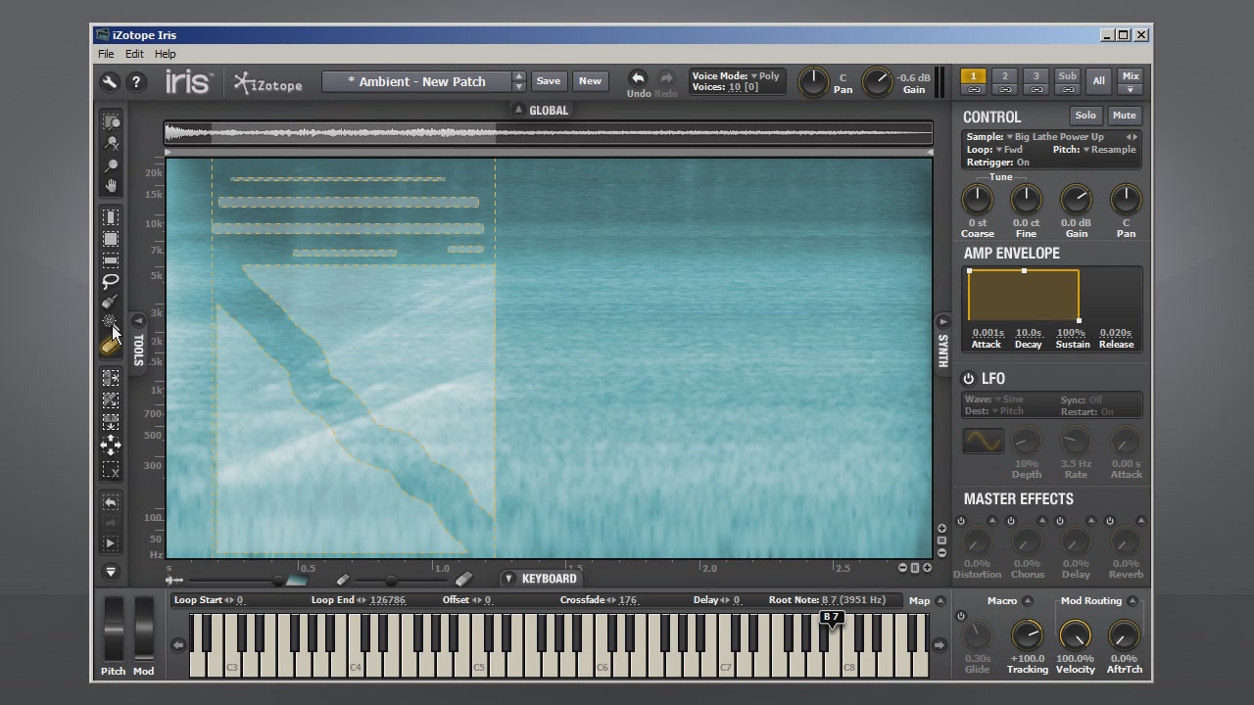
Task: Switch to the Sub layer tab
Action: click(1067, 76)
